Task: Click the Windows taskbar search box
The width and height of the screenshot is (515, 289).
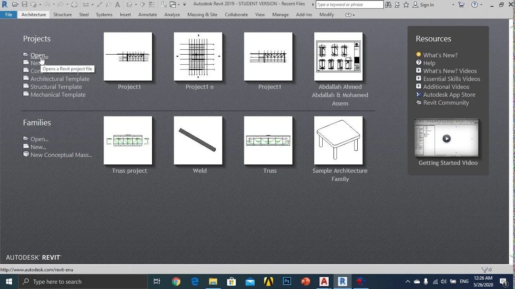Action: click(83, 281)
